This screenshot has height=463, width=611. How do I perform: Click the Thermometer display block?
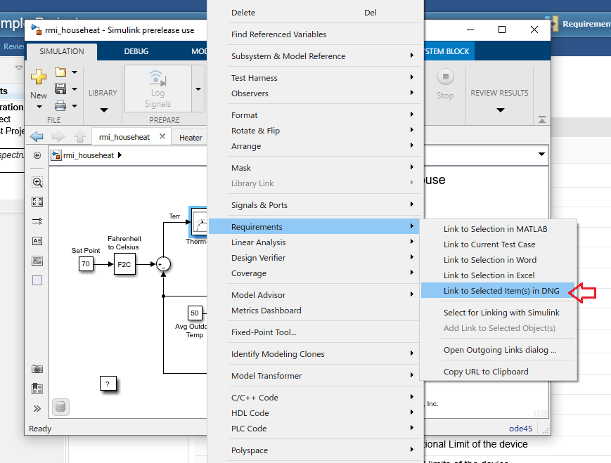(x=199, y=222)
